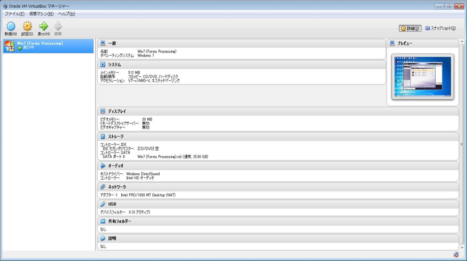
Task: Click the 実行中 running status text
Action: click(x=28, y=48)
